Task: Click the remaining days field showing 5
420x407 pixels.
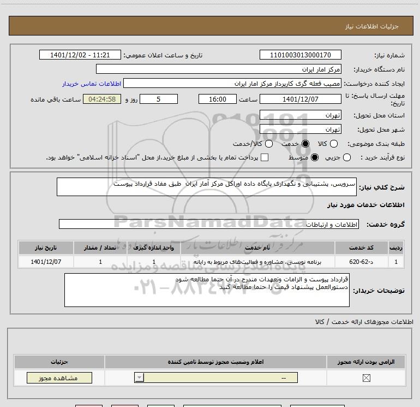Action: pyautogui.click(x=159, y=99)
